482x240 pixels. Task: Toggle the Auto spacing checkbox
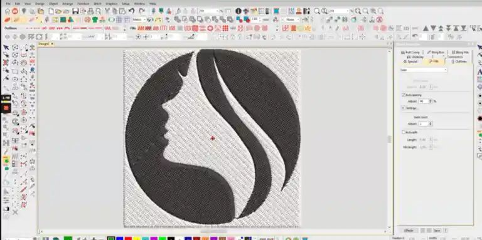[404, 95]
